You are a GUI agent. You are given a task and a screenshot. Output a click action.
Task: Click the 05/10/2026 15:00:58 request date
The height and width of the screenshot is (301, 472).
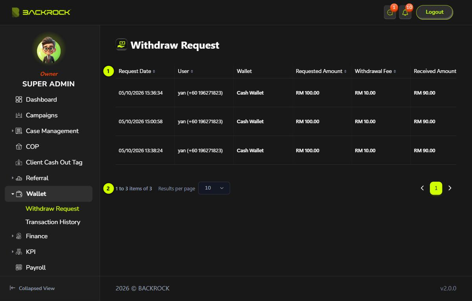(140, 122)
